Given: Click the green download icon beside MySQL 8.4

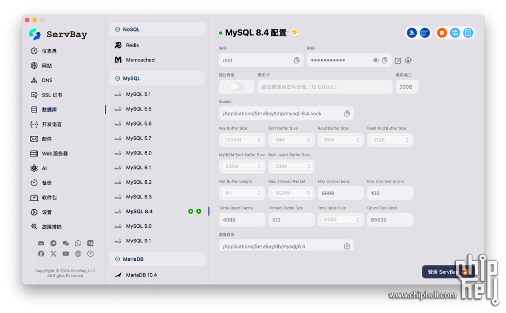Looking at the screenshot, I should pyautogui.click(x=191, y=211).
